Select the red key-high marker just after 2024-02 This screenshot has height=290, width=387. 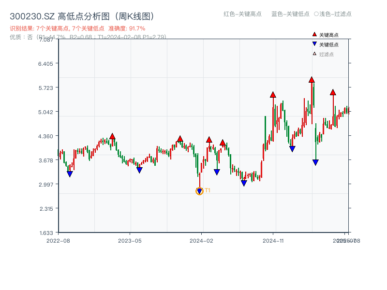209,140
